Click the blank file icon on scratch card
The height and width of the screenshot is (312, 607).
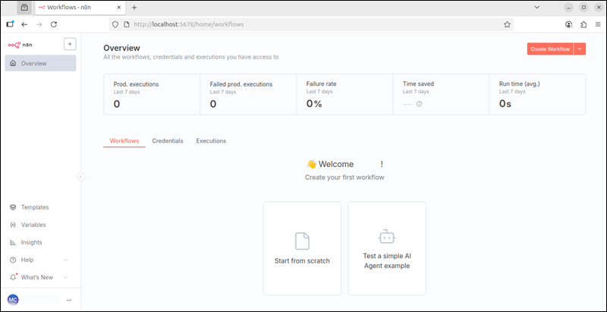click(x=302, y=241)
